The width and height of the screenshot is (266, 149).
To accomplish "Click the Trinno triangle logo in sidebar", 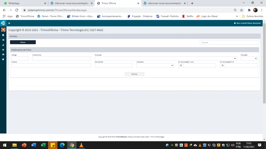I will pos(3,23).
